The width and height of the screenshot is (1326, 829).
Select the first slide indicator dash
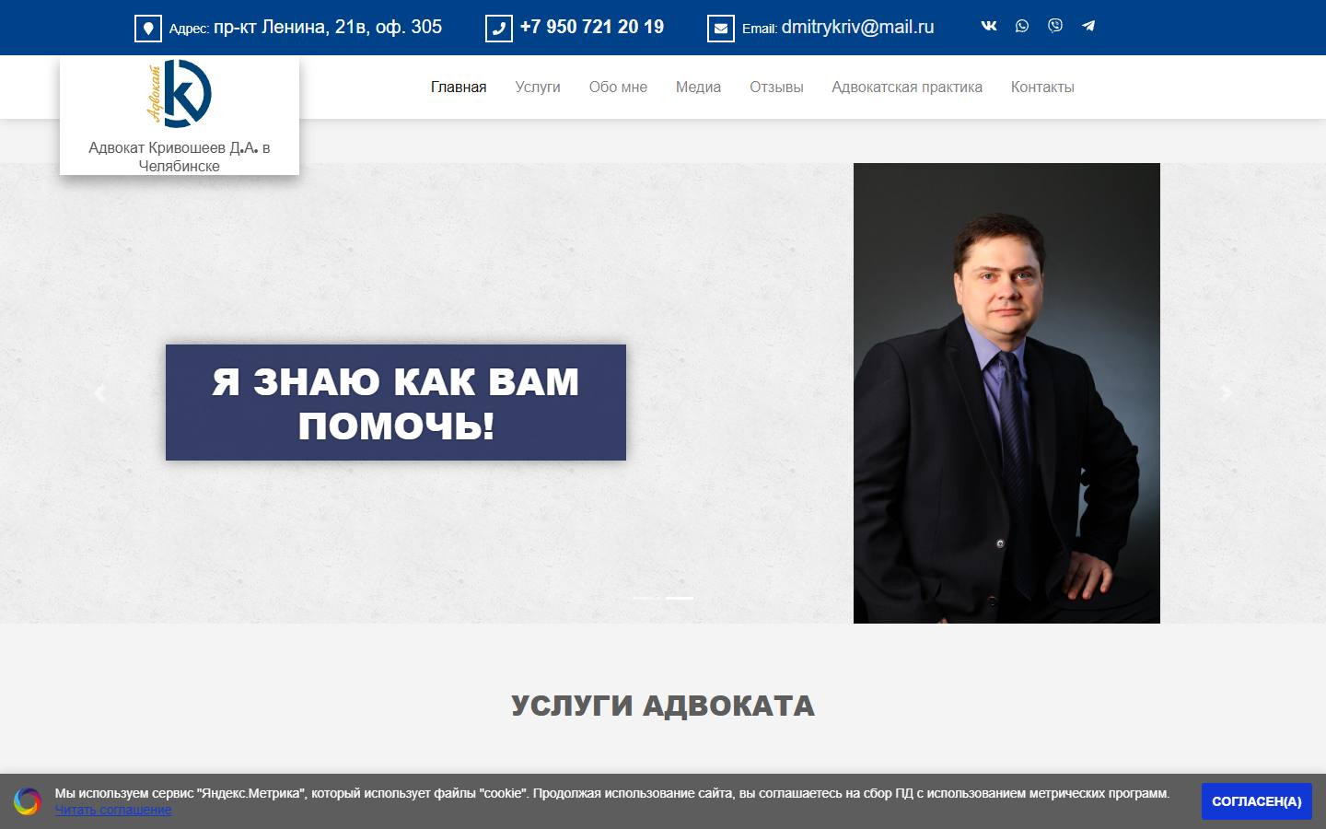[x=646, y=598]
